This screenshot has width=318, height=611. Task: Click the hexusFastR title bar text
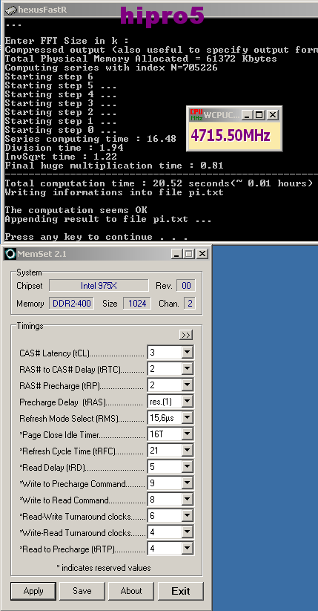(x=42, y=10)
